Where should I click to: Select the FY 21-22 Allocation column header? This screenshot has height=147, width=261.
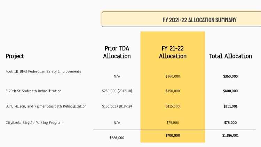point(173,52)
